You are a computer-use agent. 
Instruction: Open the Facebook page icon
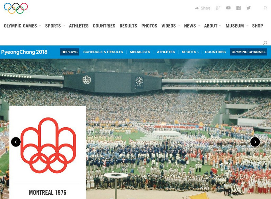(238, 8)
